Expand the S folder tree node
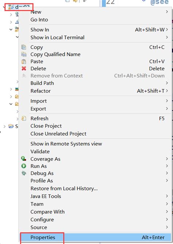The height and width of the screenshot is (244, 173). [x=4, y=126]
